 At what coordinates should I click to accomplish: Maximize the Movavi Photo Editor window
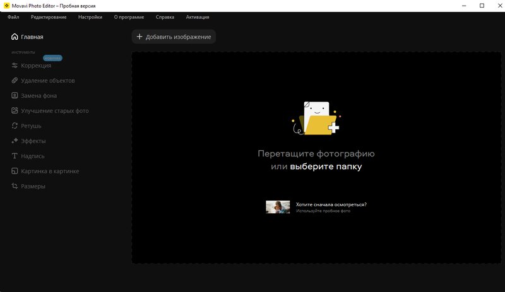click(482, 6)
